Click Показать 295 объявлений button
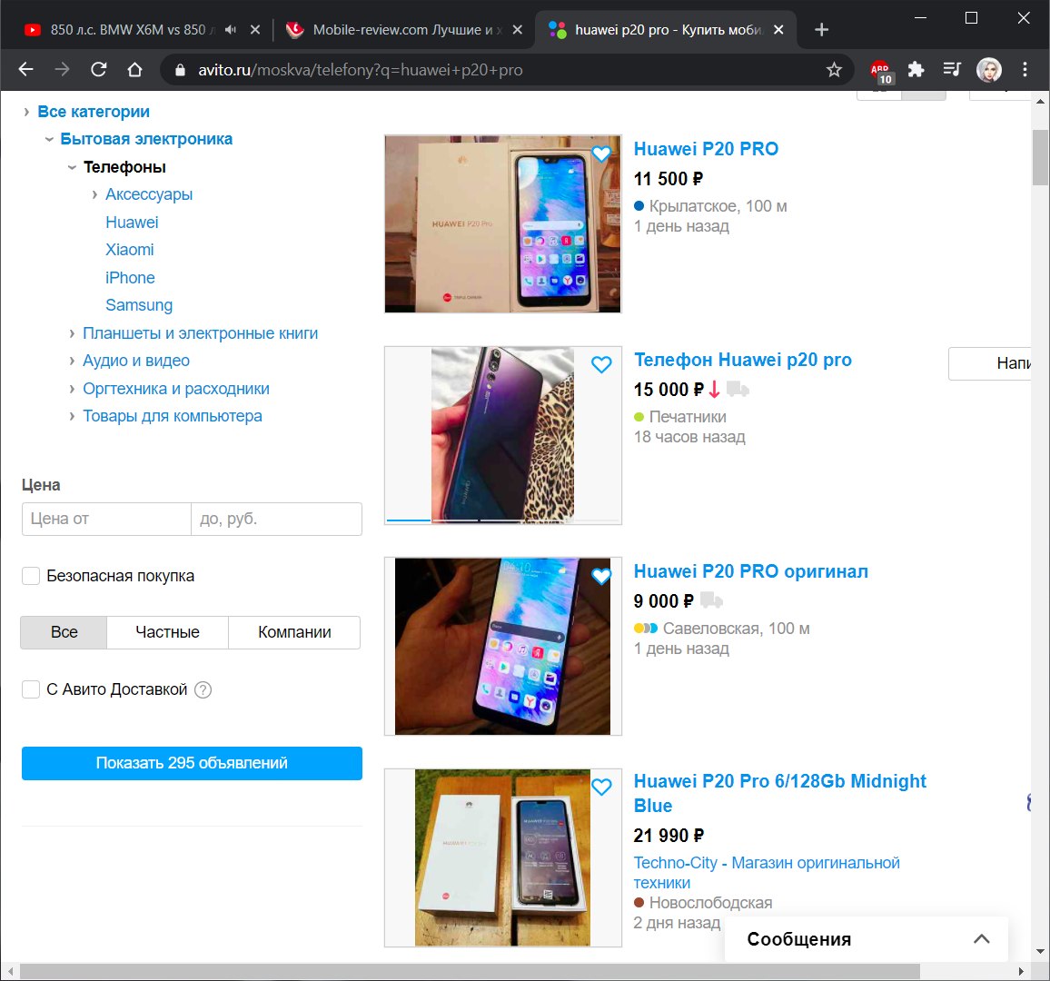Image resolution: width=1050 pixels, height=981 pixels. tap(192, 763)
